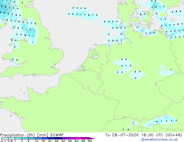Select the 1–2 mm legend color swatch
The width and height of the screenshot is (184, 142).
click(18, 138)
